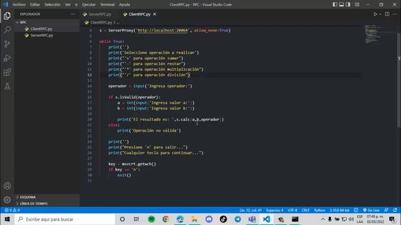Click 'Operación no válida' print line

point(149,131)
